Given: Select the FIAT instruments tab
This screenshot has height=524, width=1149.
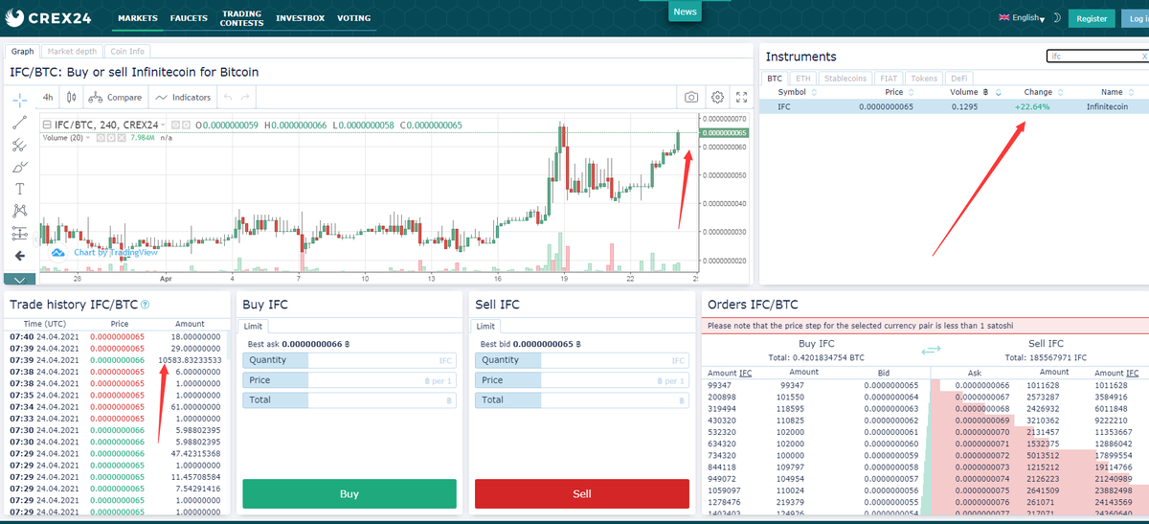Looking at the screenshot, I should click(x=889, y=79).
